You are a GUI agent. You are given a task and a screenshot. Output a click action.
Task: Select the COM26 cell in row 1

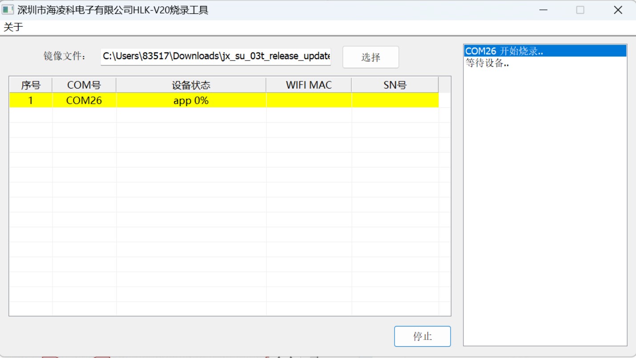pos(84,101)
